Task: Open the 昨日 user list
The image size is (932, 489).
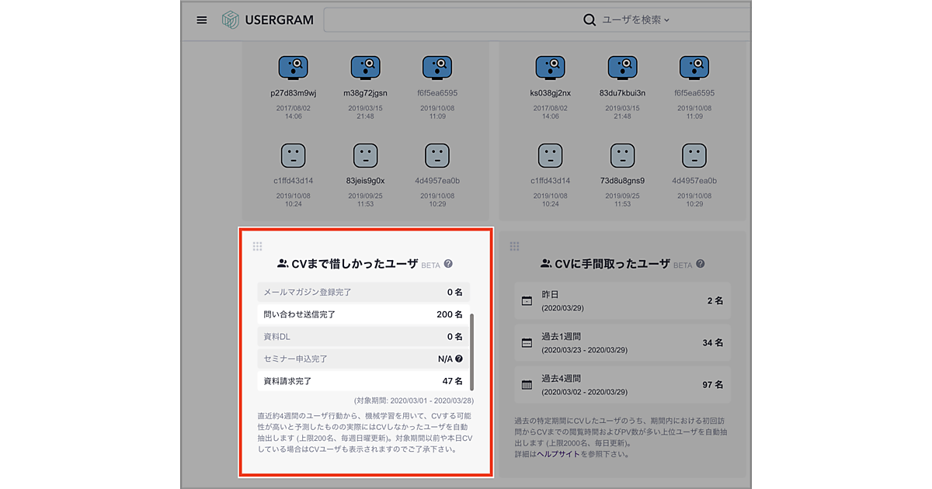Action: pos(622,300)
